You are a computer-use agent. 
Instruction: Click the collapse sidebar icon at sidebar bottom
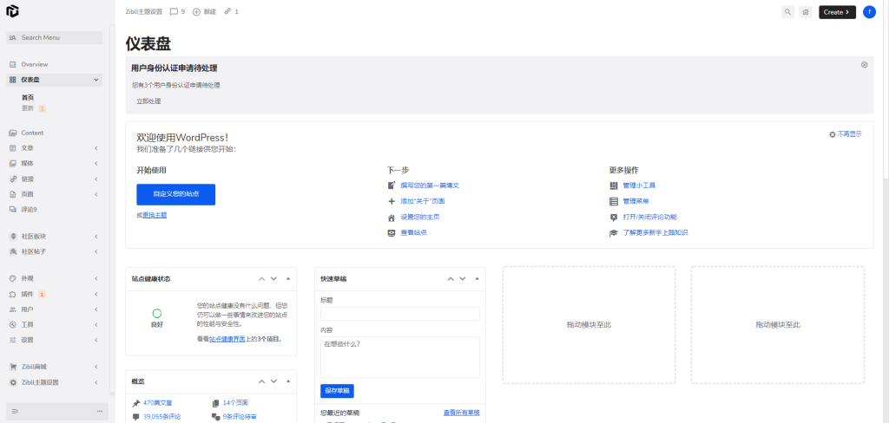(16, 411)
